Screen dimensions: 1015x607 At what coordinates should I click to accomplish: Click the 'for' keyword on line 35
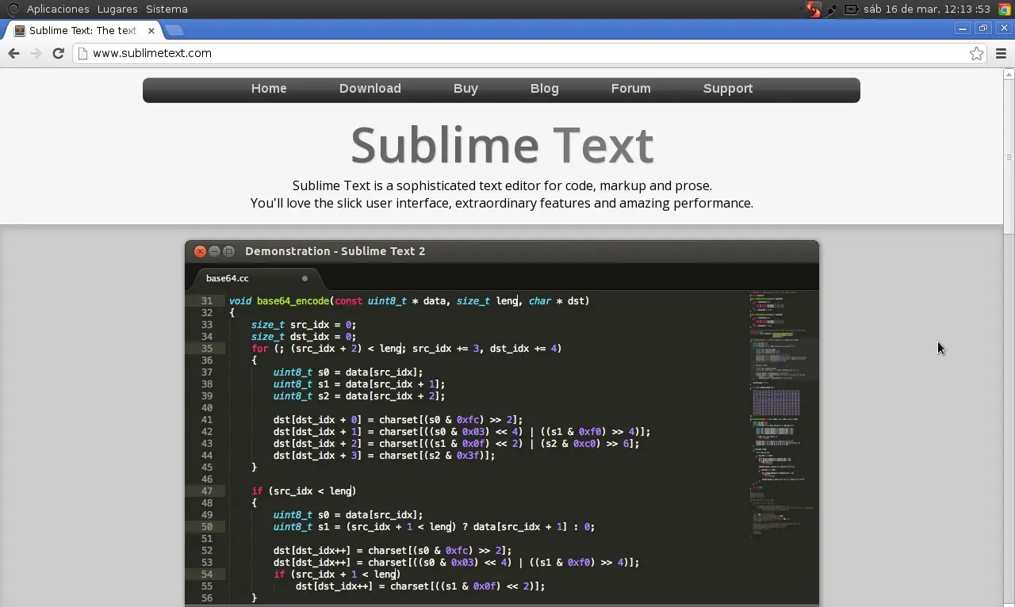tap(260, 349)
